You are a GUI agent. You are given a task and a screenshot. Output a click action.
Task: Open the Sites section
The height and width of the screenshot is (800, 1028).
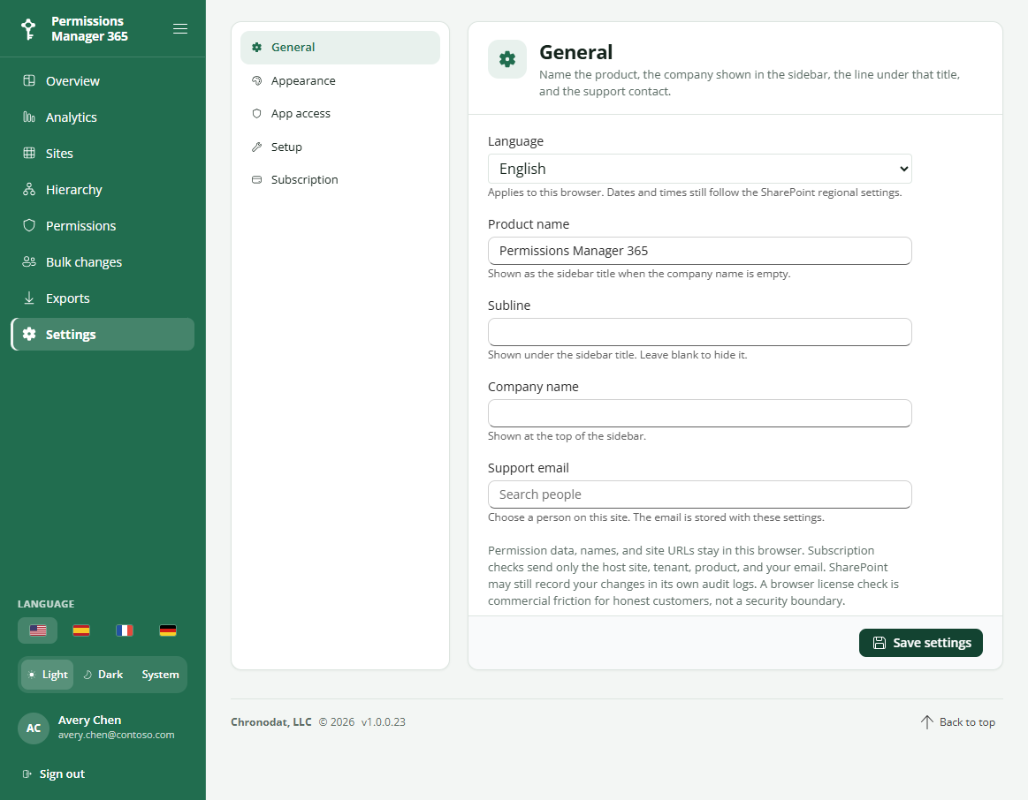103,153
